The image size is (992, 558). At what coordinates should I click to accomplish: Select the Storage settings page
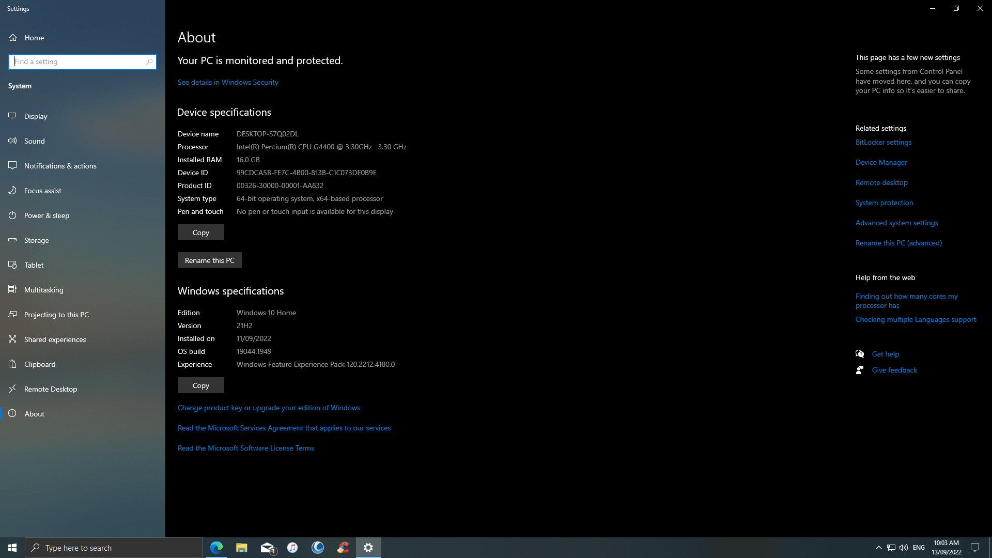[83, 240]
